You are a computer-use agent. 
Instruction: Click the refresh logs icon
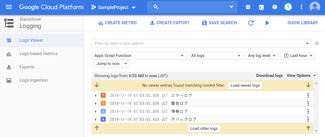pyautogui.click(x=251, y=23)
